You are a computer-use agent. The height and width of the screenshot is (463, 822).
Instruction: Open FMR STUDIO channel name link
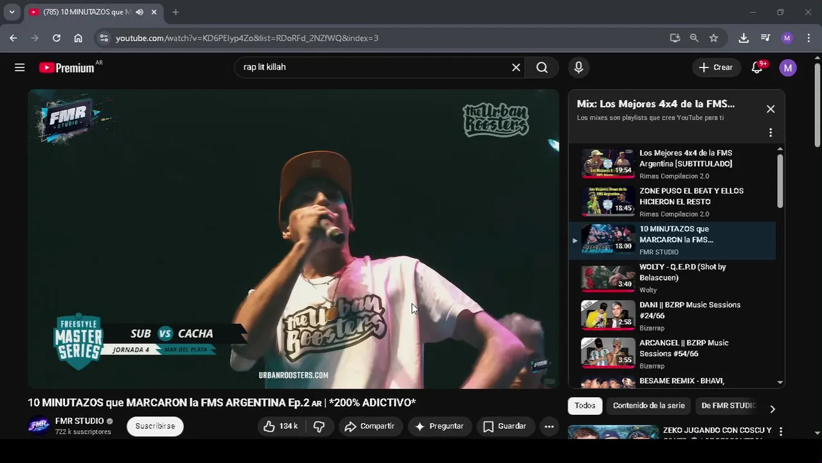tap(79, 421)
